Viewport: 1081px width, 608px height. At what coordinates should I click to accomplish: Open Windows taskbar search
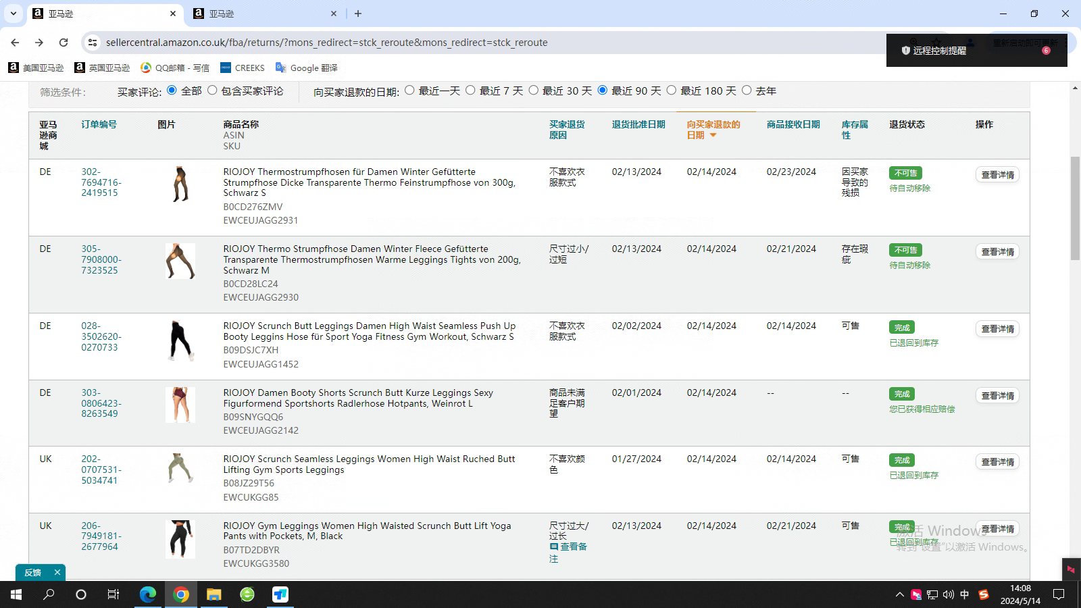coord(49,594)
